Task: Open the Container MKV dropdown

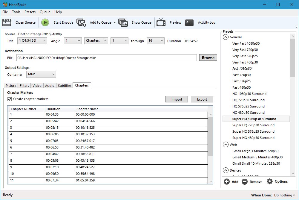Action: [x=41, y=74]
